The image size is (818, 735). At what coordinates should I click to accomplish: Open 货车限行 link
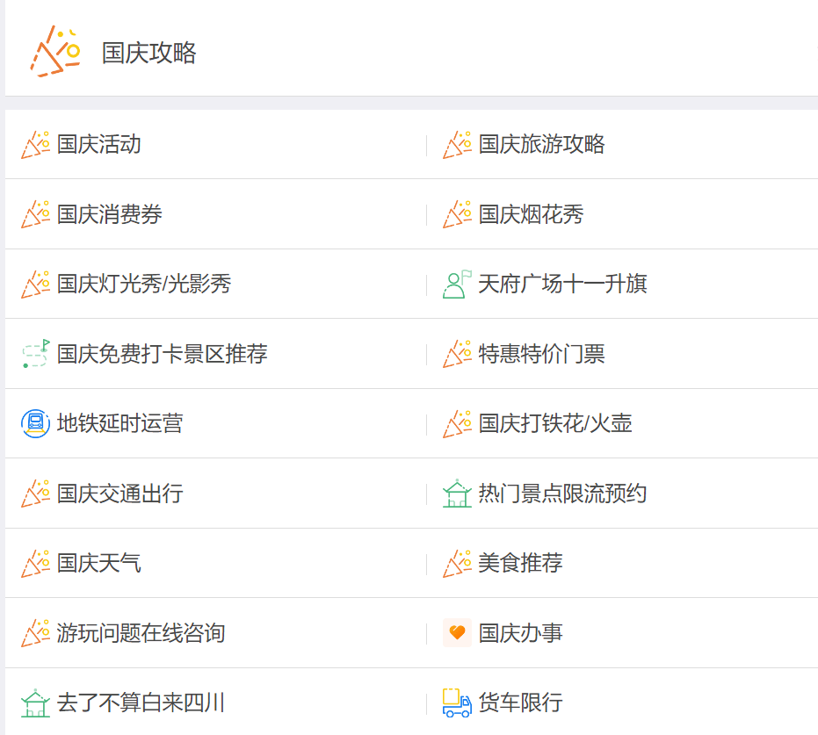[x=520, y=703]
